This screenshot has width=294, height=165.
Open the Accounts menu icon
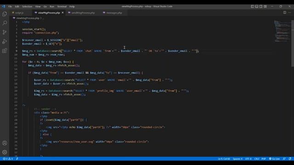pyautogui.click(x=5, y=143)
